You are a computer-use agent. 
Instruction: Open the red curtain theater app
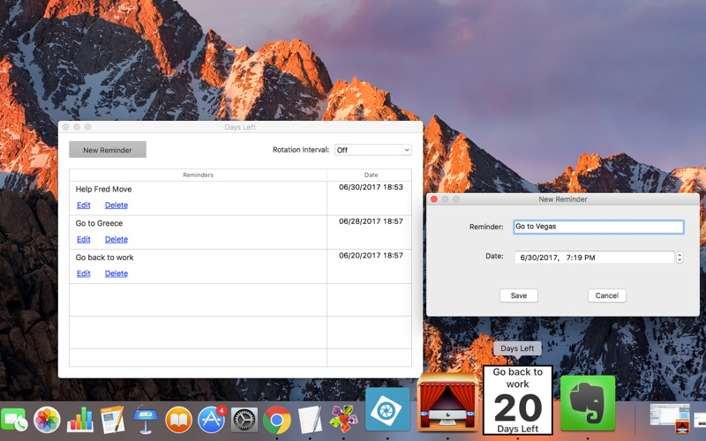(x=447, y=402)
